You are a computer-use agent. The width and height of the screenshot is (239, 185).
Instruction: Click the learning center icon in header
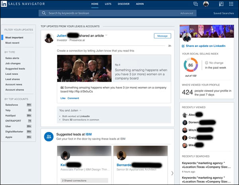221,4
